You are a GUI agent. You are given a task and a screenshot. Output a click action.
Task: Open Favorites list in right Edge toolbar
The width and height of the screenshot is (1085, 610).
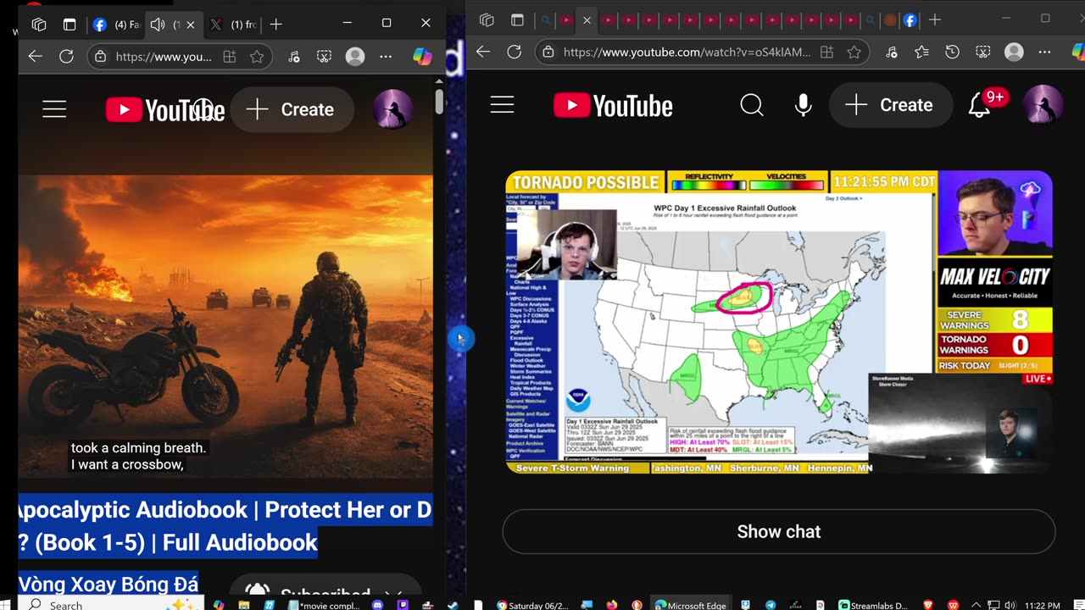(921, 52)
